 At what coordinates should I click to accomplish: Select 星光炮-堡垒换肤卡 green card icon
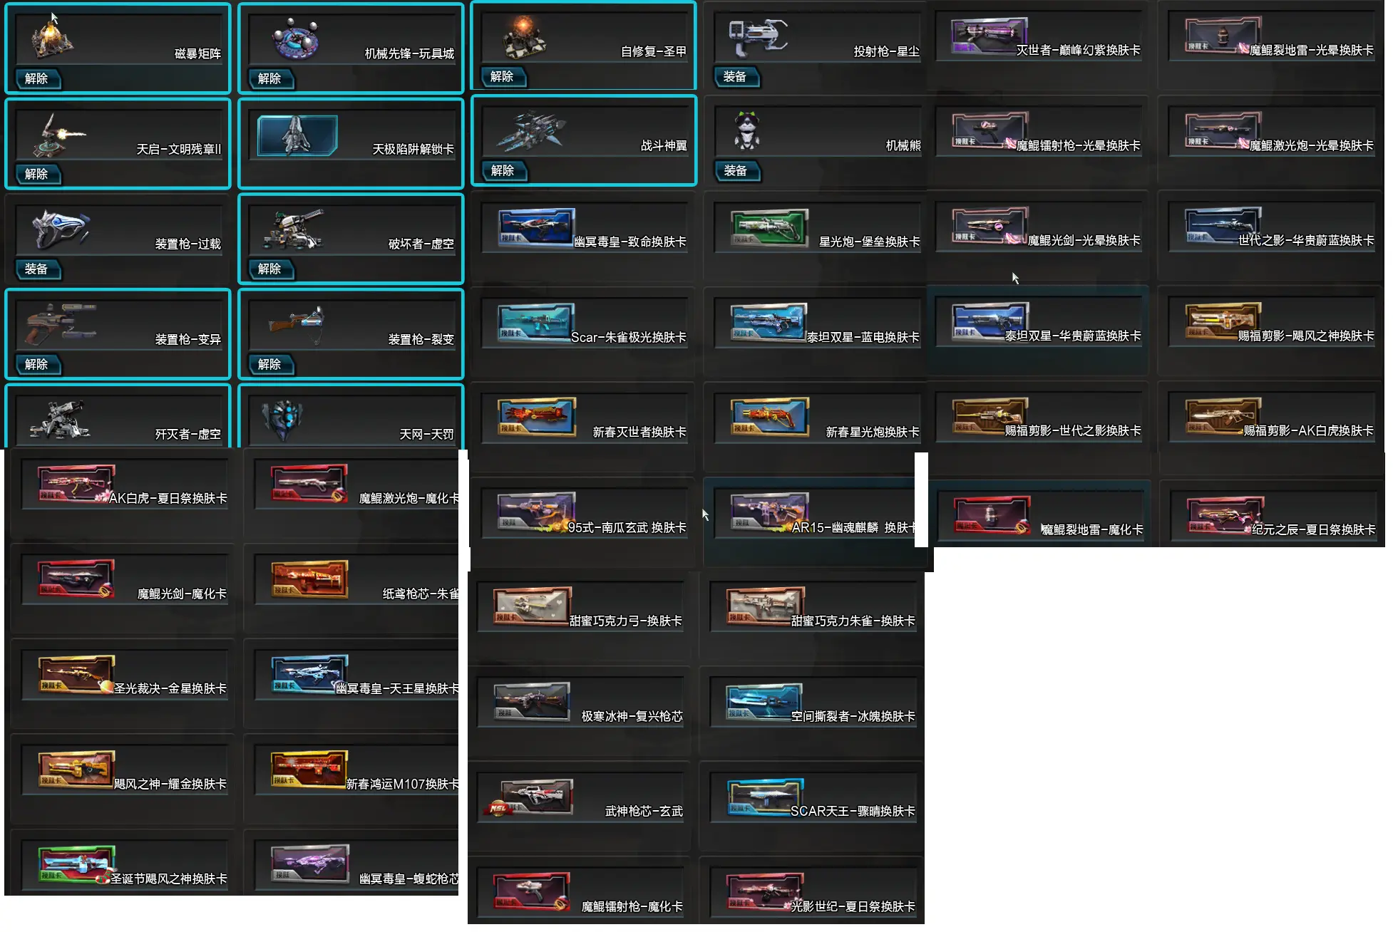pos(770,227)
